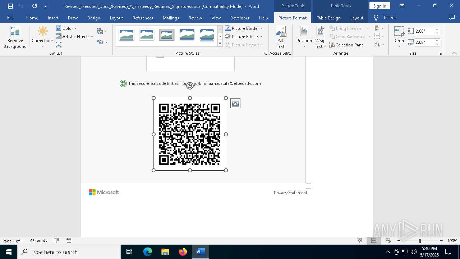Open the Corrections gallery

42,37
